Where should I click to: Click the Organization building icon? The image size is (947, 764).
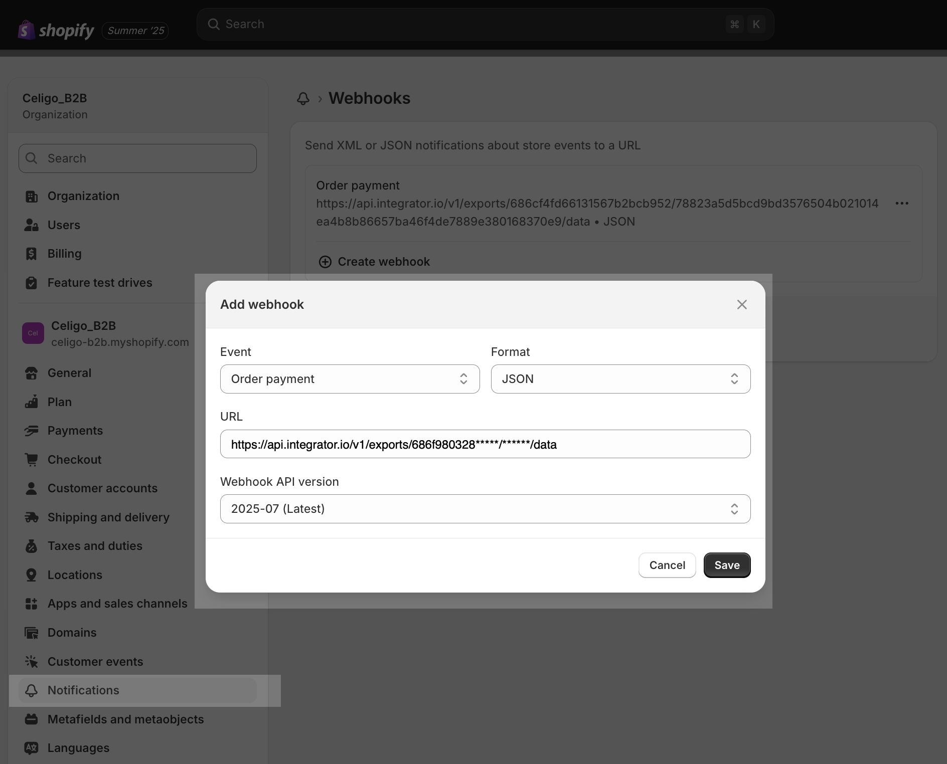point(32,197)
